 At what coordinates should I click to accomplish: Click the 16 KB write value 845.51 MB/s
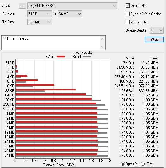[124, 86]
